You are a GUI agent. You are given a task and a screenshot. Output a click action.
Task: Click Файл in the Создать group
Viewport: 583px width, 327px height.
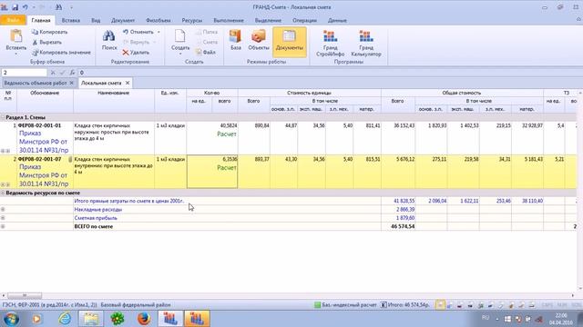pos(206,53)
